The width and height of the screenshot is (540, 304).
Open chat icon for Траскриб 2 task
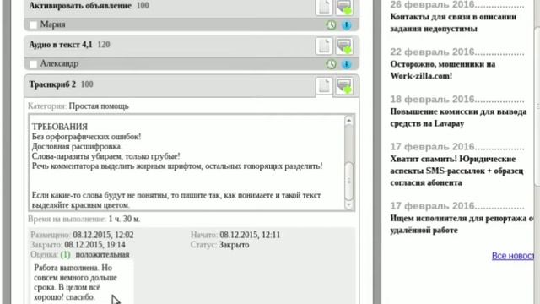point(344,86)
